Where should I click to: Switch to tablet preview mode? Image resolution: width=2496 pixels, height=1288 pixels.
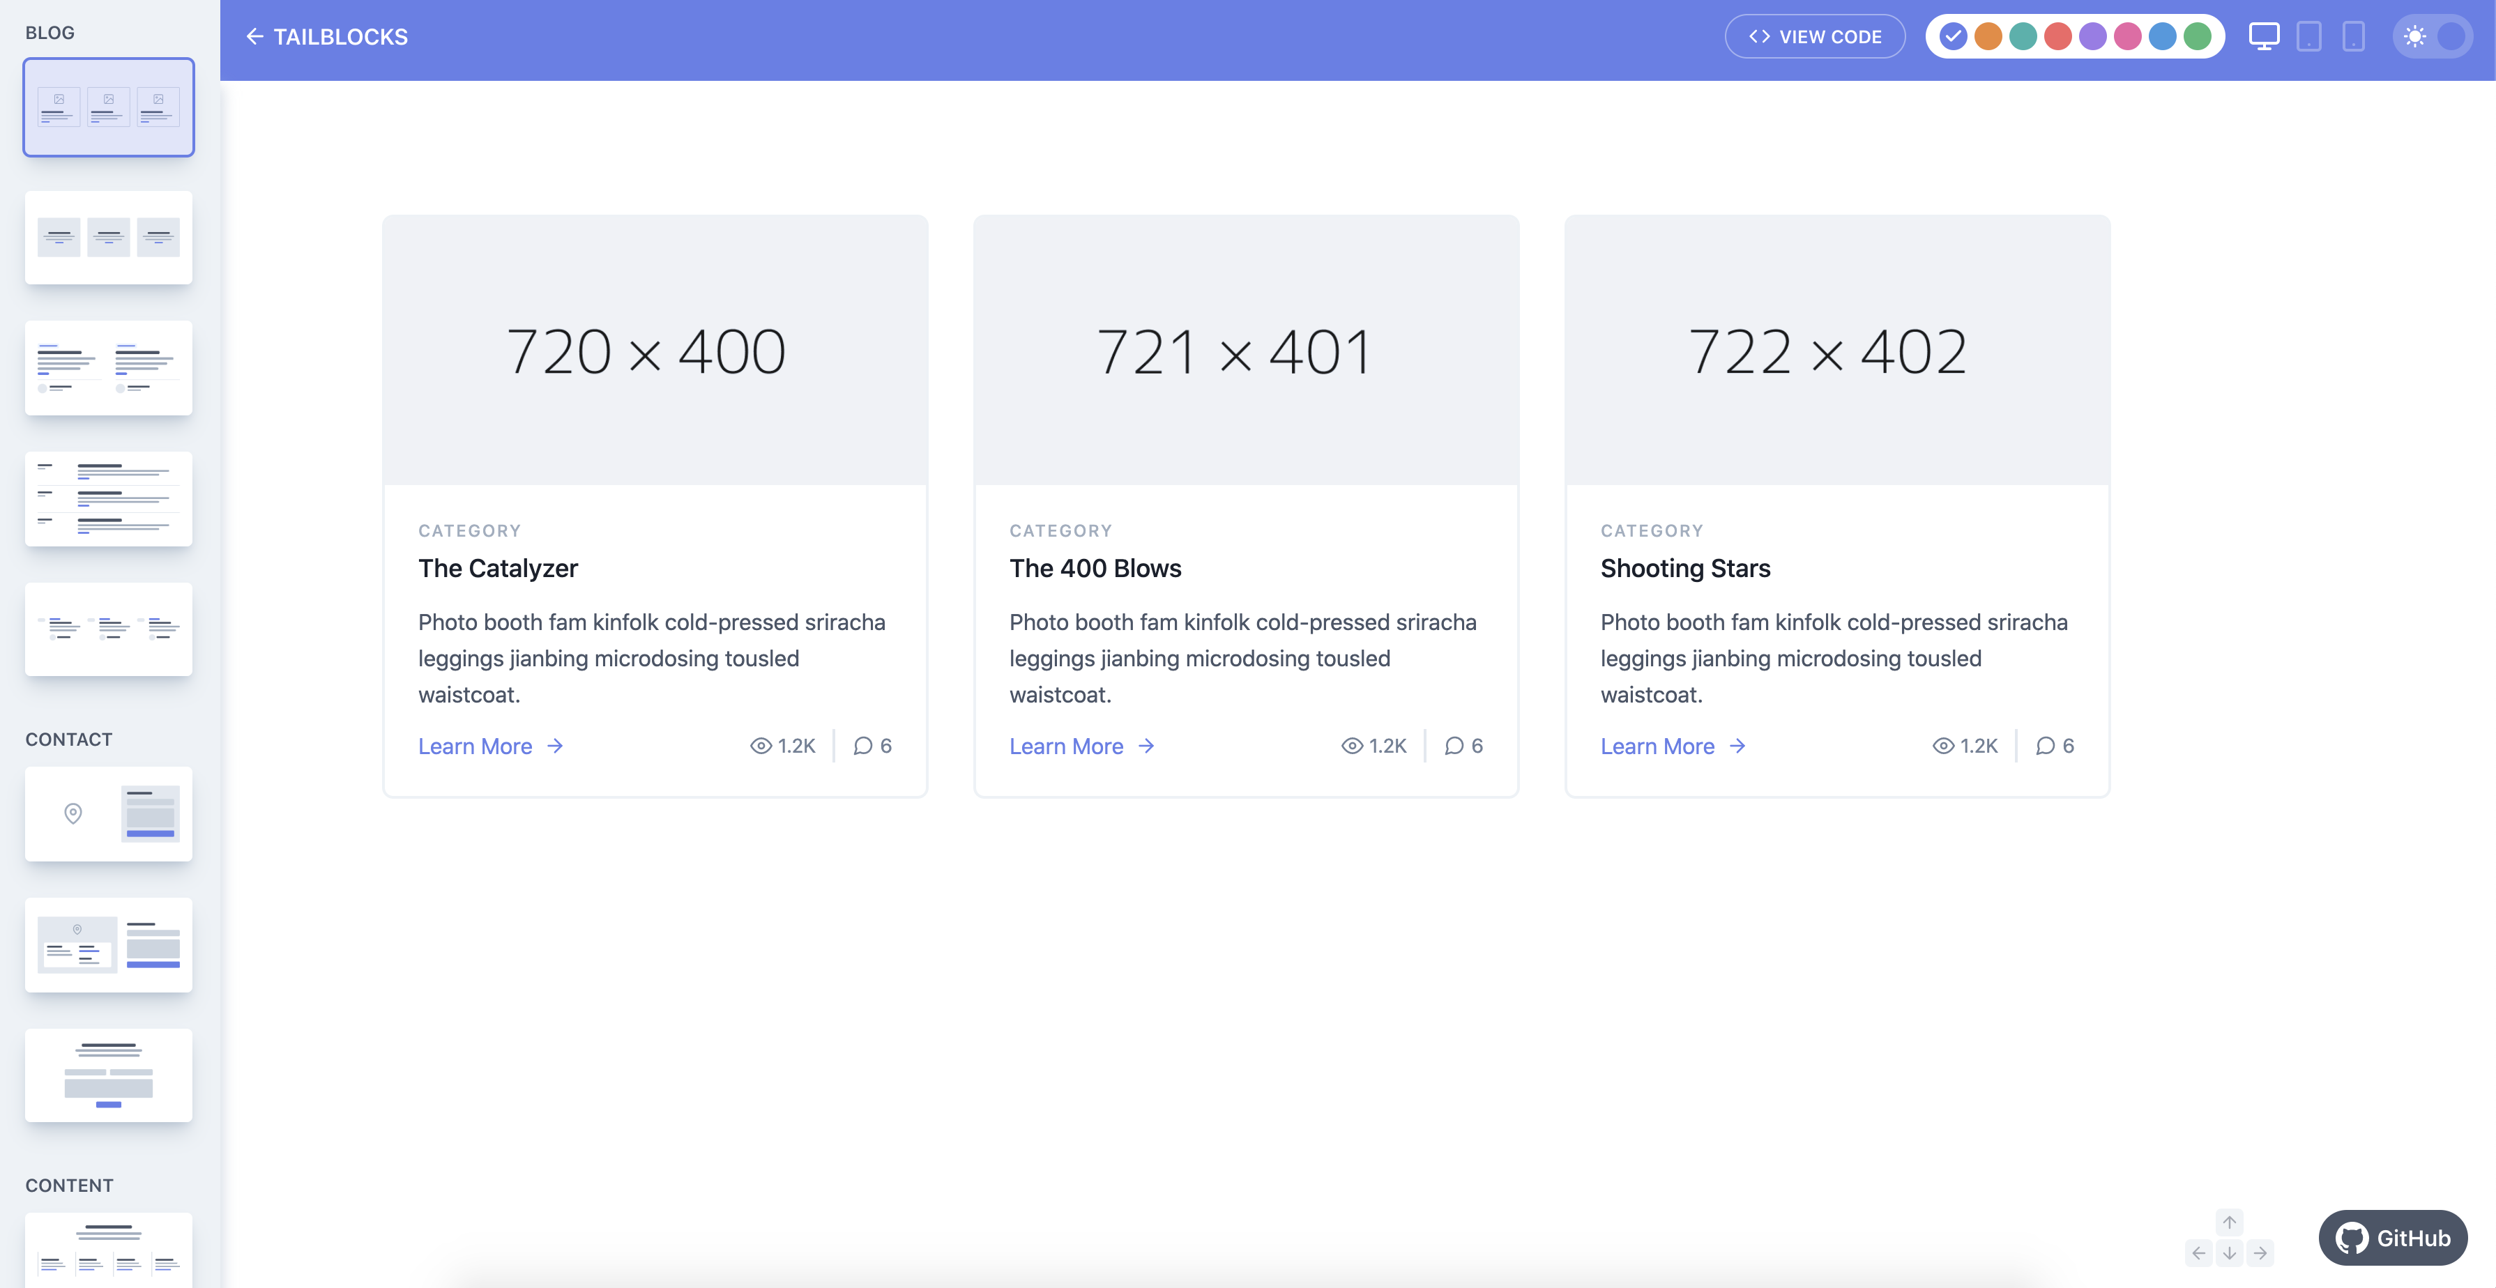click(2309, 37)
